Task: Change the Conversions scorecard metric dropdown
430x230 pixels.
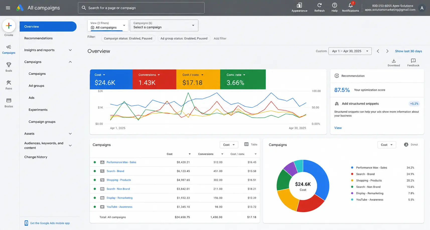Action: [x=149, y=75]
